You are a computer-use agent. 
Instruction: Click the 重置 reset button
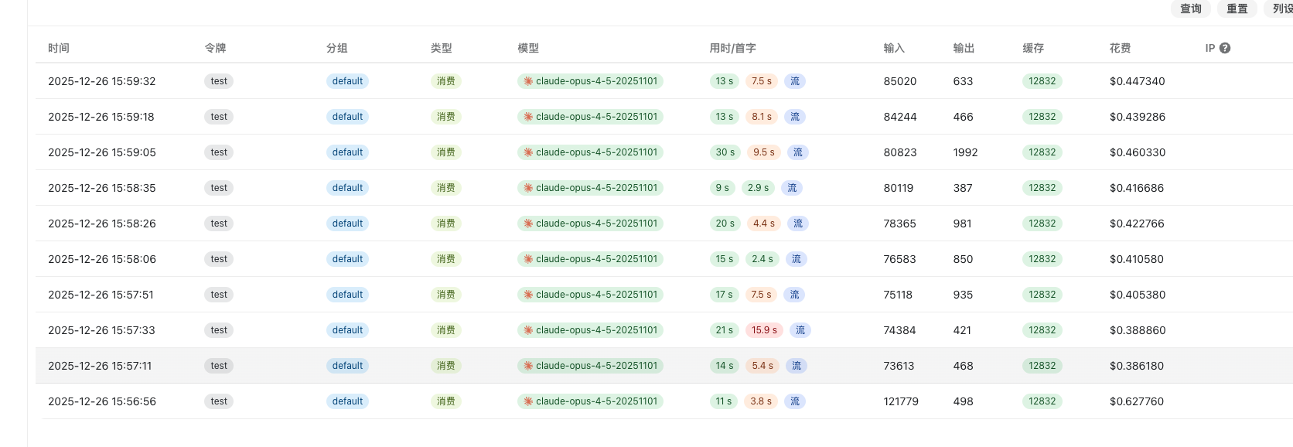point(1237,9)
